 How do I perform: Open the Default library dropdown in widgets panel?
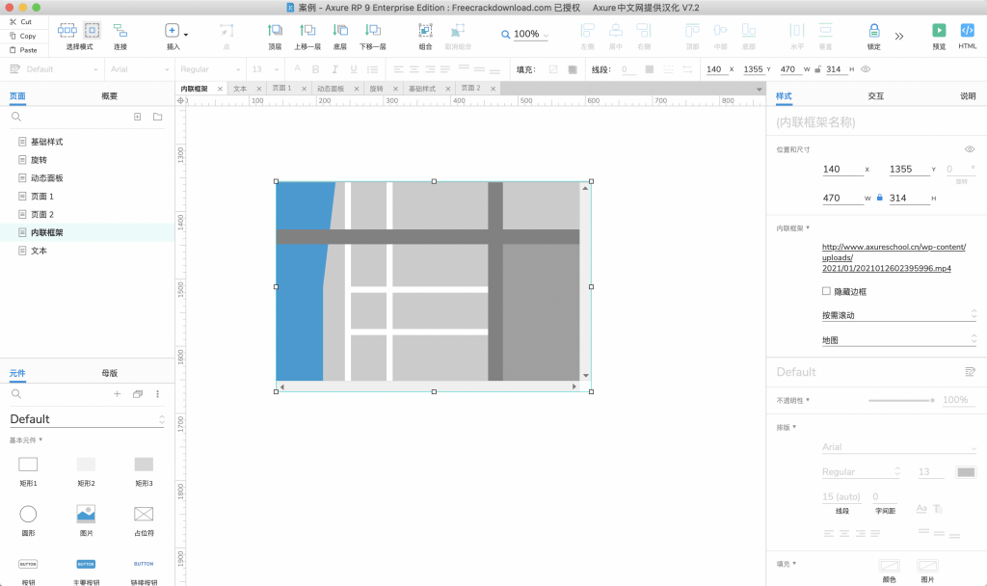(x=87, y=419)
